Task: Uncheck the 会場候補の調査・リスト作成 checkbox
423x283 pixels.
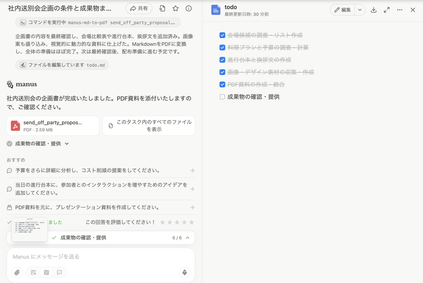Action: point(223,35)
